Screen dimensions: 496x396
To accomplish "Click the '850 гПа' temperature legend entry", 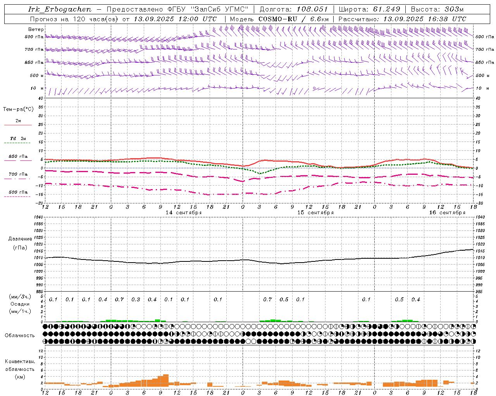I will coord(18,157).
